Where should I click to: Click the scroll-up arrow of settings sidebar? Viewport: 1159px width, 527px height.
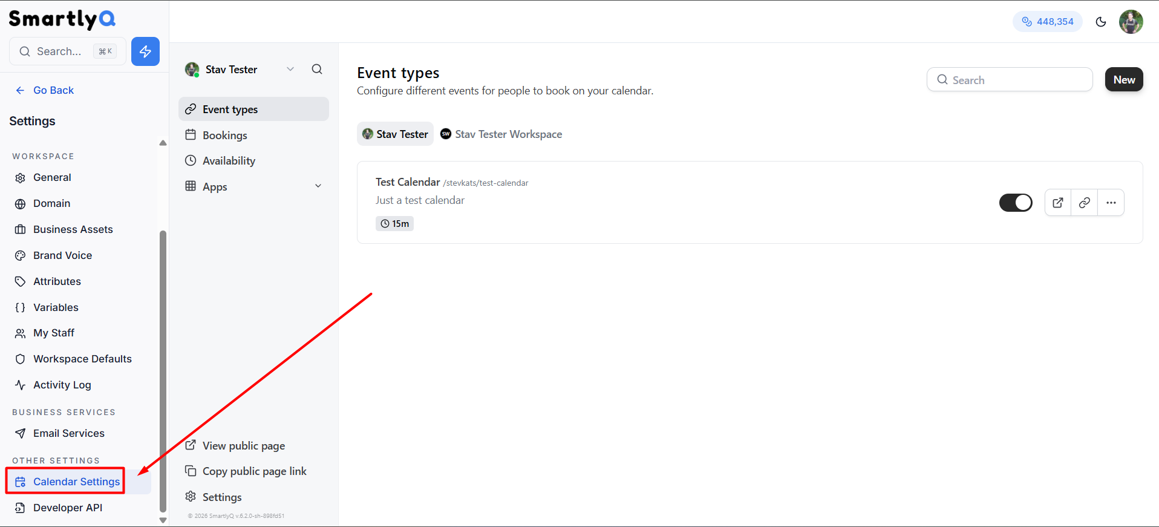pos(163,143)
